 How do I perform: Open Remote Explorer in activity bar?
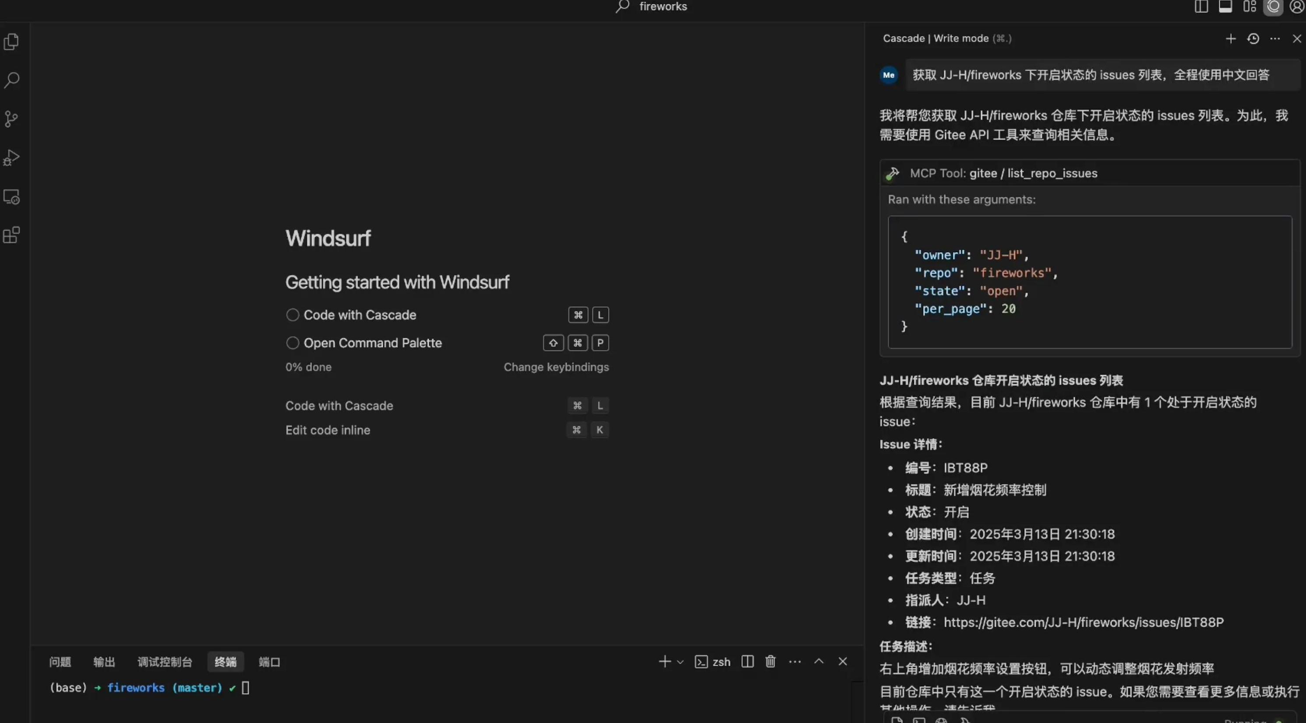coord(11,197)
